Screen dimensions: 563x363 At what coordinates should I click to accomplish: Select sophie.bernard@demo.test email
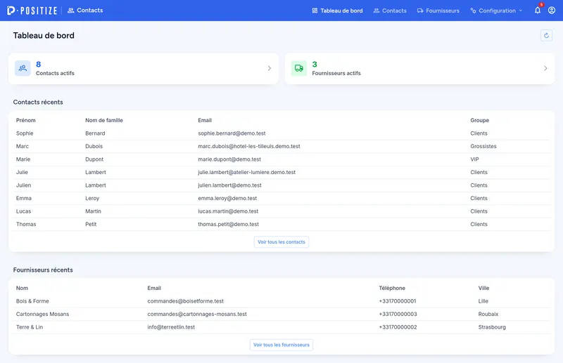point(232,133)
